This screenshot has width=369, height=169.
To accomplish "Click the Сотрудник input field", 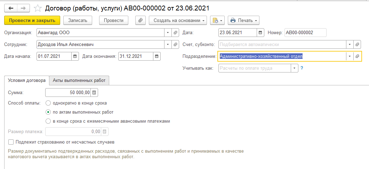I will pos(101,44).
